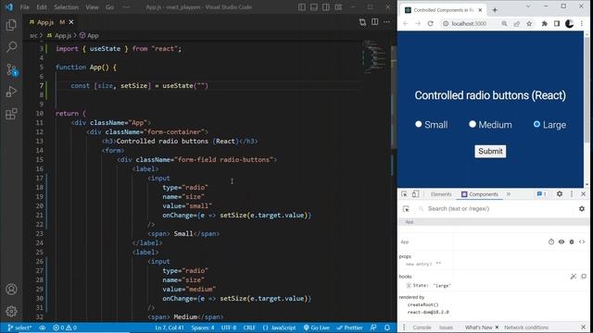593x333 pixels.
Task: Open the Accounts menu icon
Action: click(x=11, y=290)
